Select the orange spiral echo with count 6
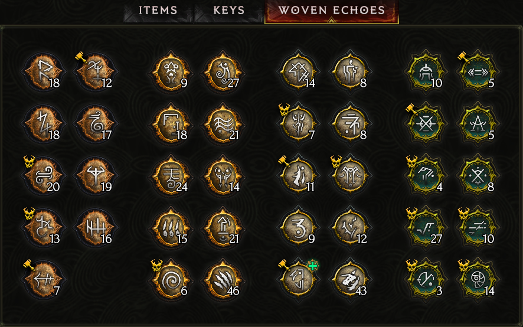Screen dimensions: 523x327 (x=171, y=280)
